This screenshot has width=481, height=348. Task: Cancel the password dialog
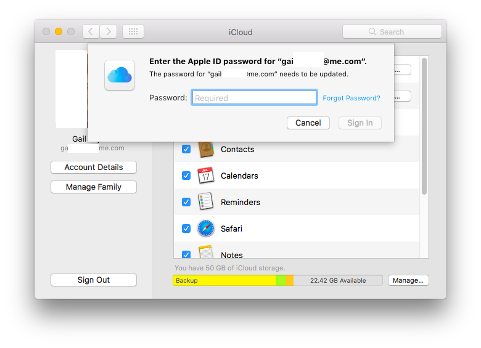(308, 123)
